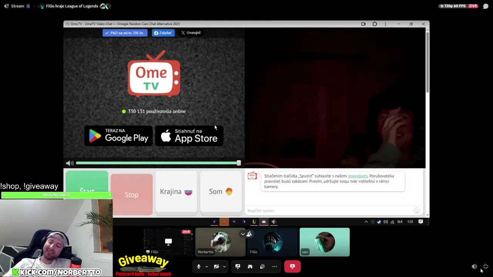Screen dimensions: 493x277
Task: Click the OmeTV logo in center
Action: [x=154, y=73]
